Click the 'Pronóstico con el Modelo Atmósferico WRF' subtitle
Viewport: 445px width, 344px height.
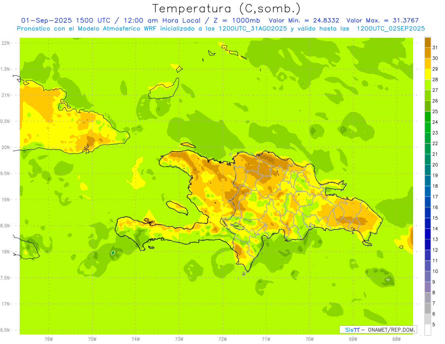[x=88, y=29]
